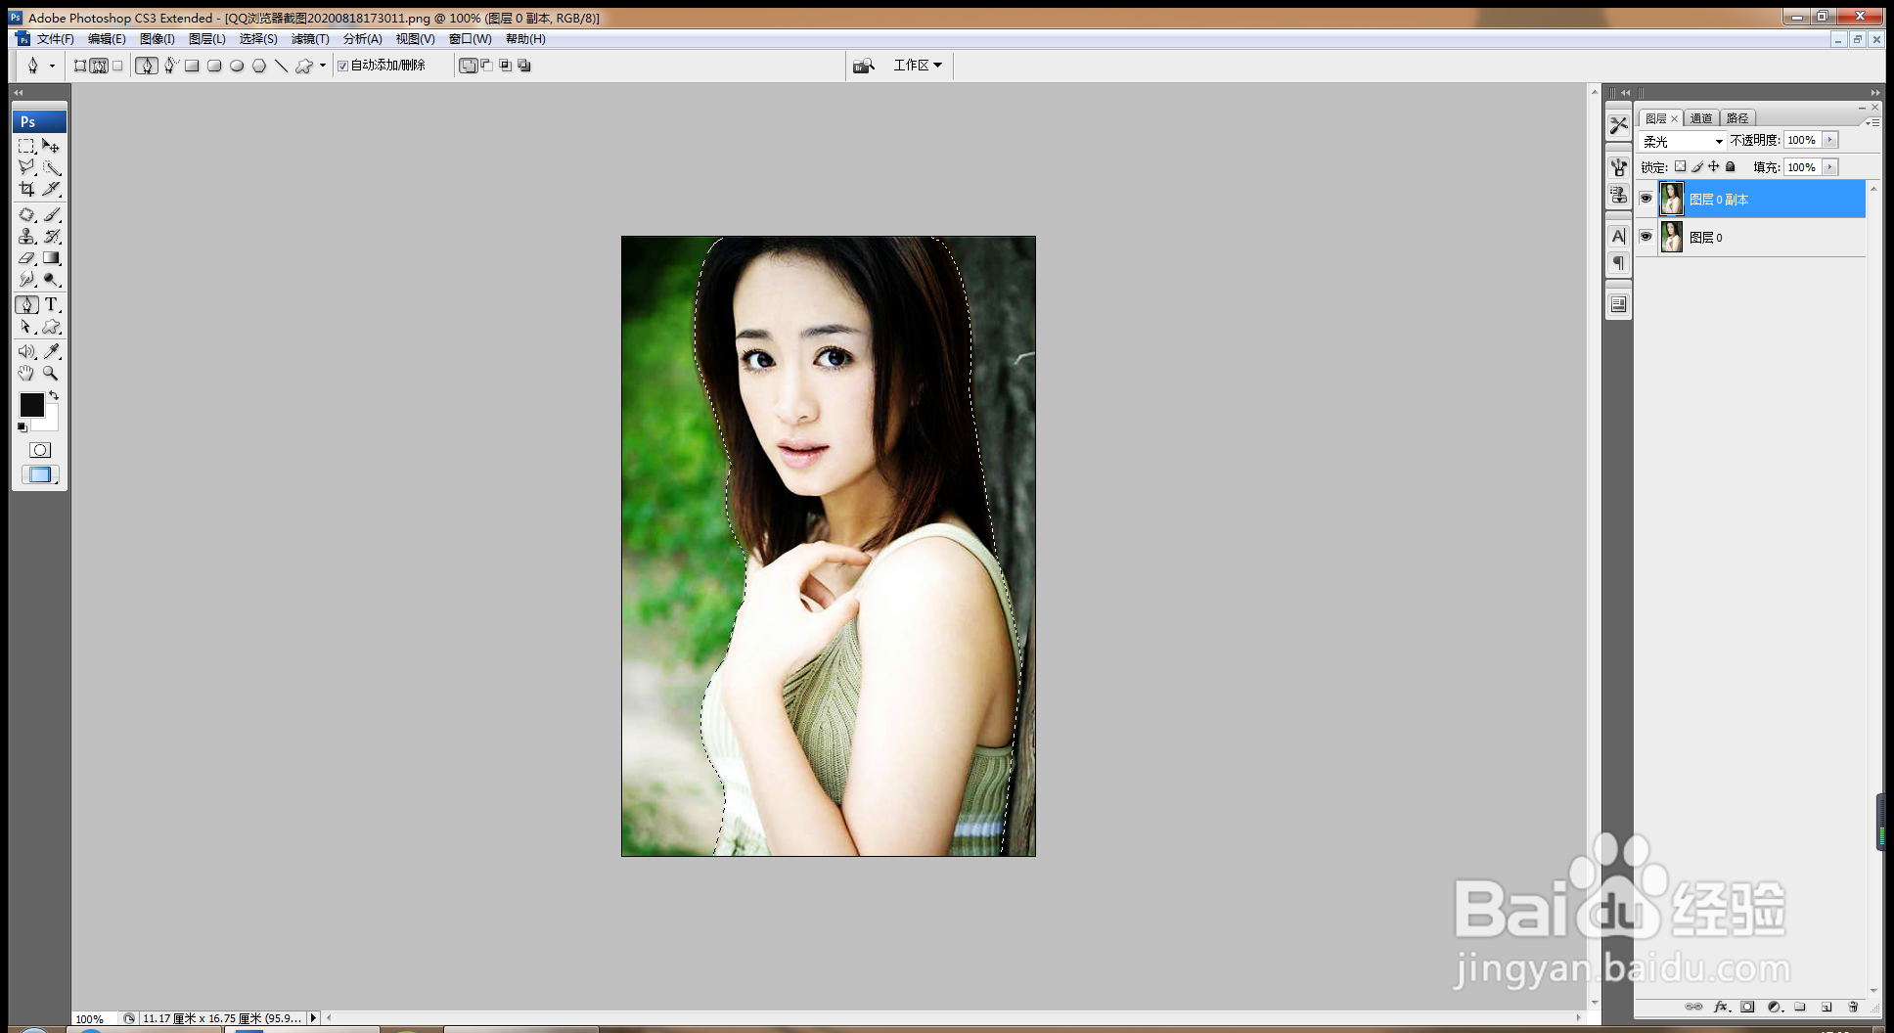Open the 工作区 workspace dropdown
Viewport: 1894px width, 1033px height.
[918, 66]
